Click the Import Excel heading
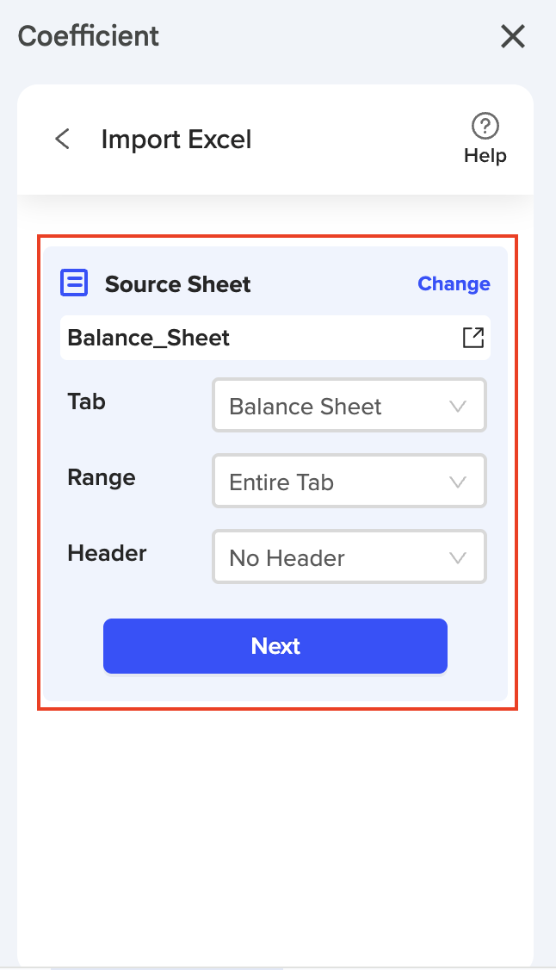The height and width of the screenshot is (970, 556). pyautogui.click(x=176, y=139)
